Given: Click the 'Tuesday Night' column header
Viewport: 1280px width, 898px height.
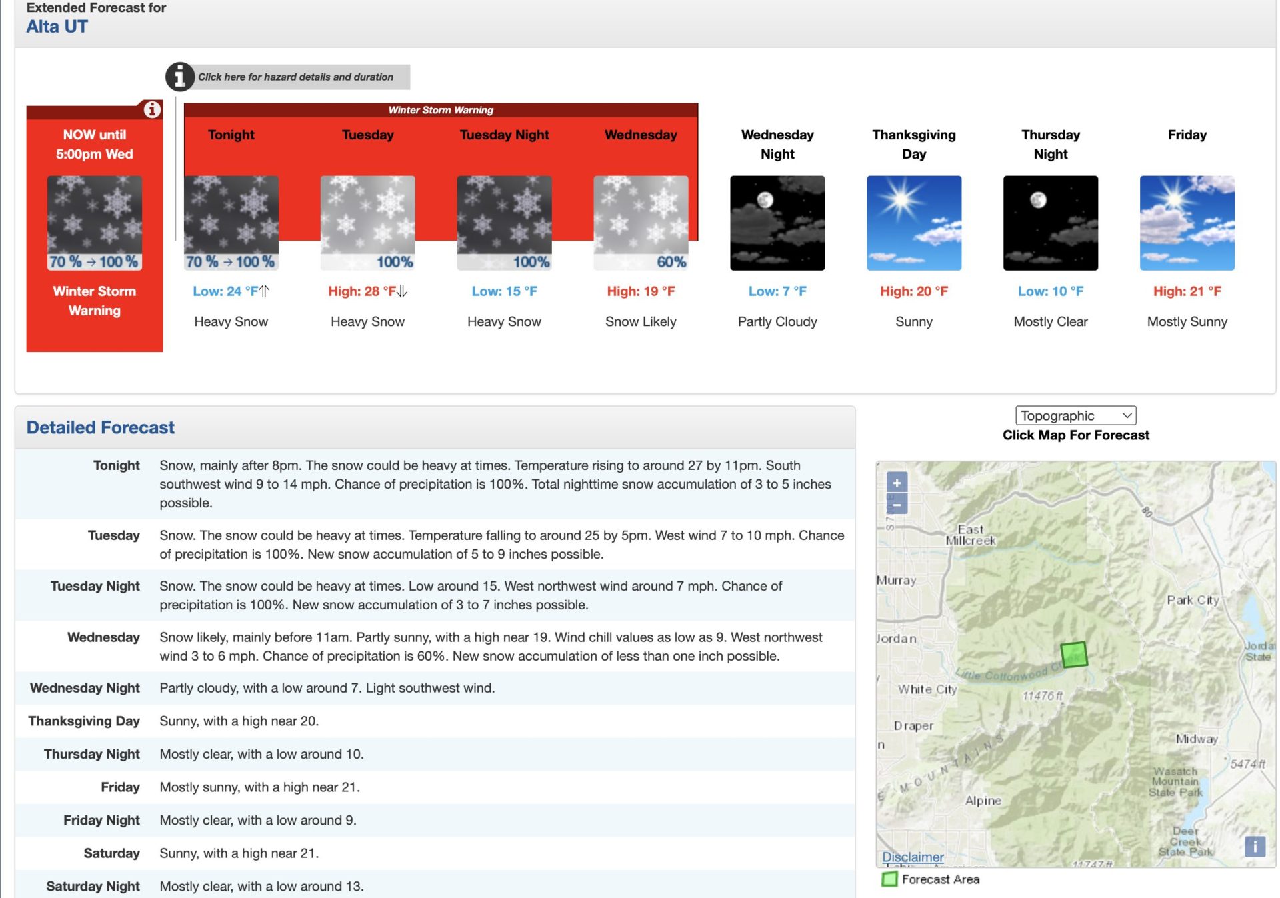Looking at the screenshot, I should coord(504,135).
